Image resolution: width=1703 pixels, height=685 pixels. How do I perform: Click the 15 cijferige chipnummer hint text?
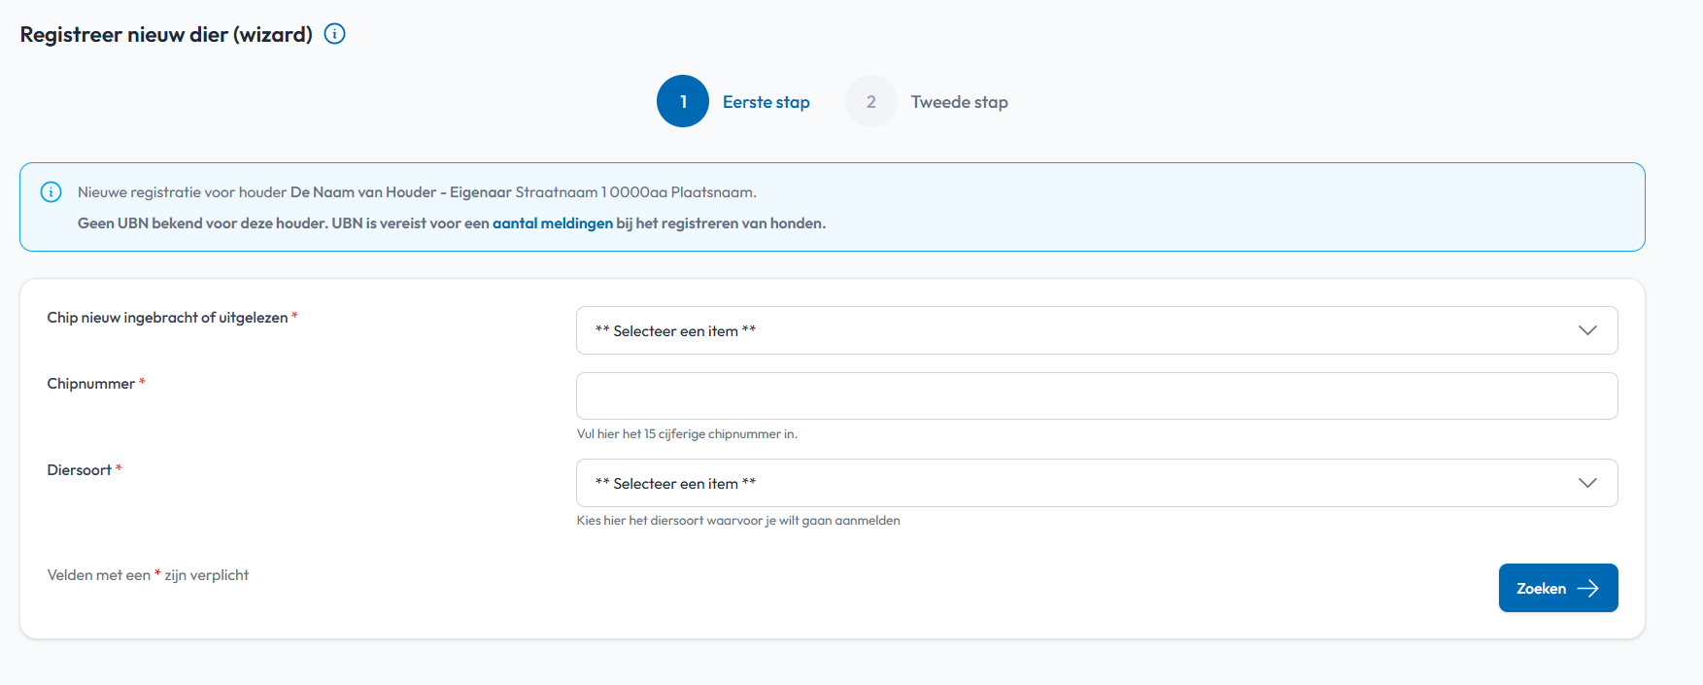(x=687, y=434)
